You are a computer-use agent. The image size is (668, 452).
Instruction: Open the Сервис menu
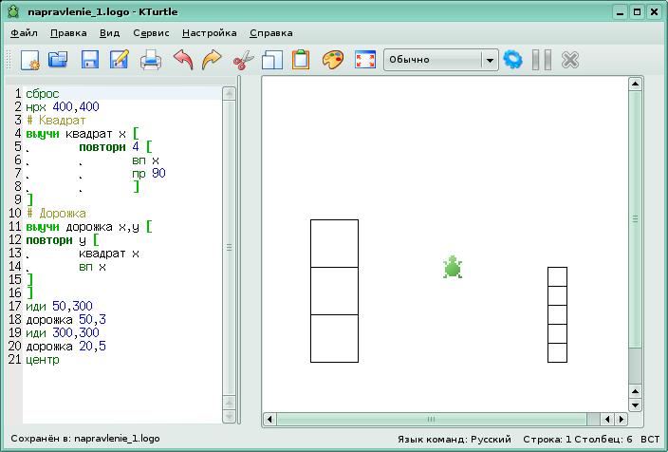pos(151,32)
